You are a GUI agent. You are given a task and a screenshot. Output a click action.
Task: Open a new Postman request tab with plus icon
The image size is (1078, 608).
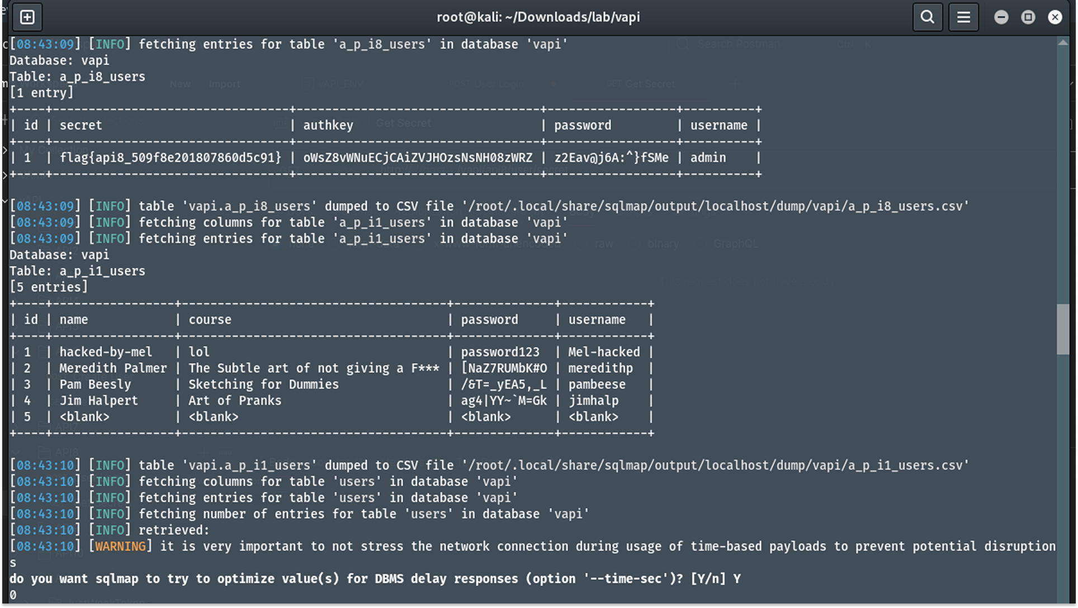[735, 84]
